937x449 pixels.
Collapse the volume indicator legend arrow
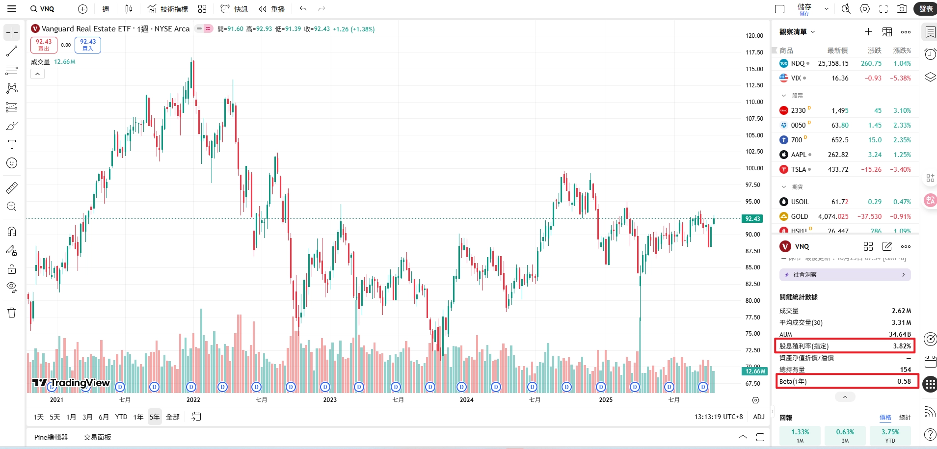pos(37,74)
